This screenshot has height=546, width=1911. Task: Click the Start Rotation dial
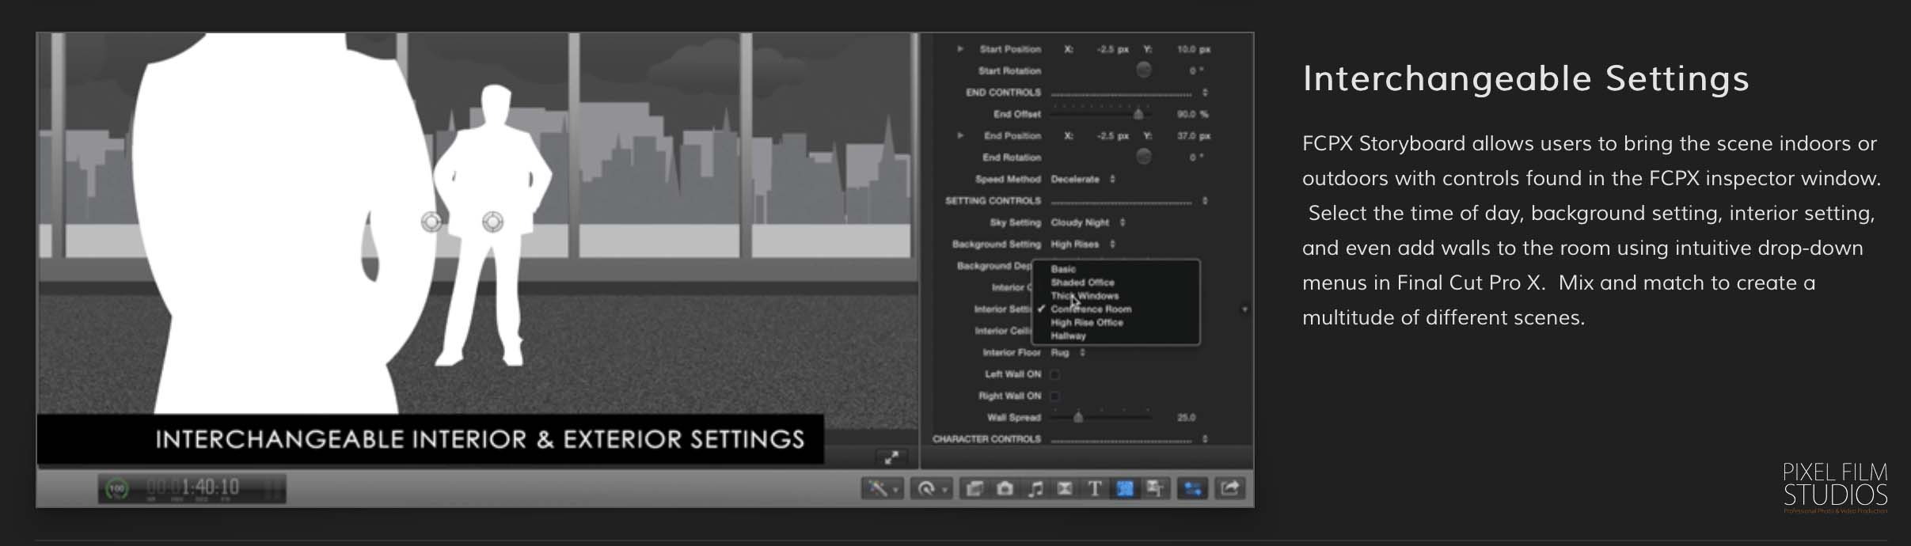(x=1143, y=70)
